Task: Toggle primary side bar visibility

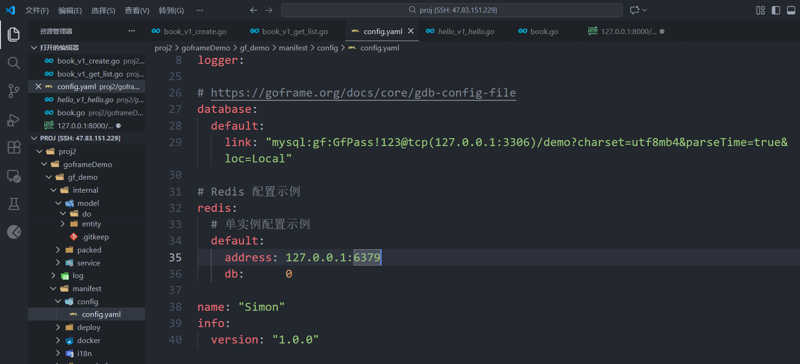Action: (x=776, y=10)
